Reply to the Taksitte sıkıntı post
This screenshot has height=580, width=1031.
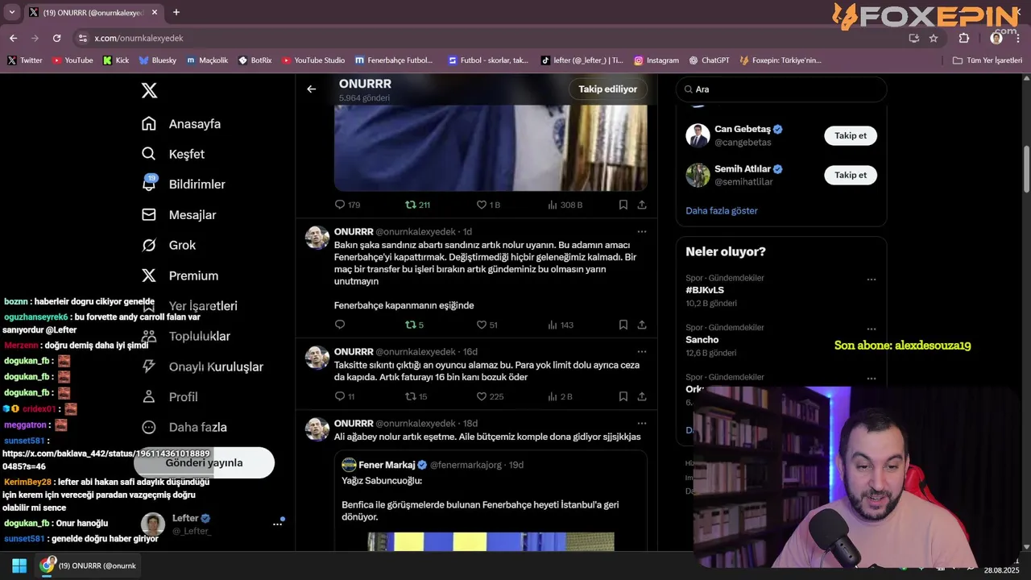[340, 396]
